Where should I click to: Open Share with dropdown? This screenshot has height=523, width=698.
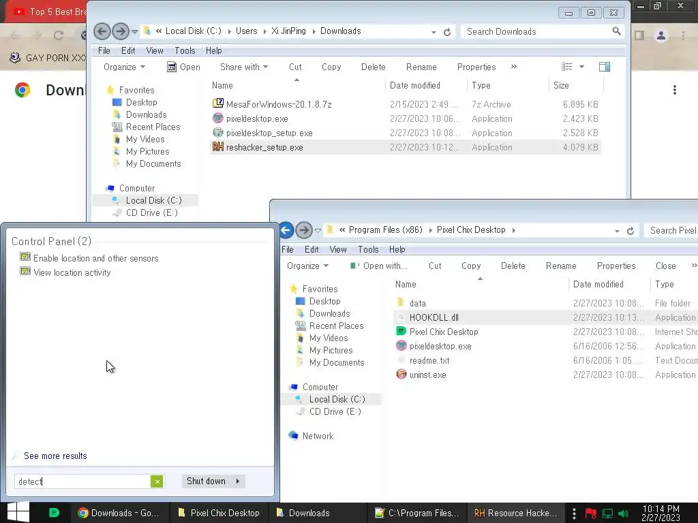244,67
